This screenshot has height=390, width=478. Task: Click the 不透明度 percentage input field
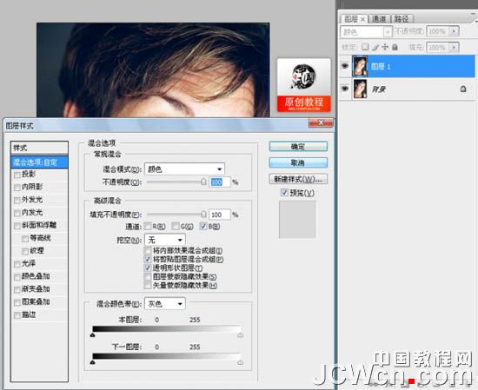(220, 182)
